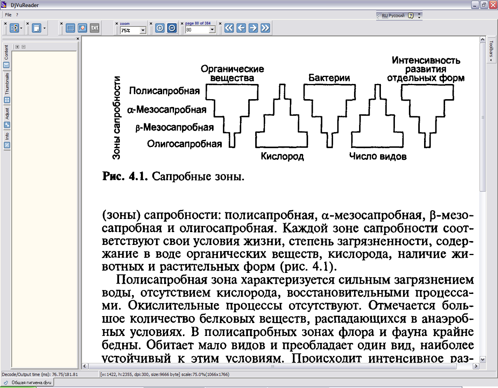Click the 'Кислород' diagram label

click(x=282, y=156)
